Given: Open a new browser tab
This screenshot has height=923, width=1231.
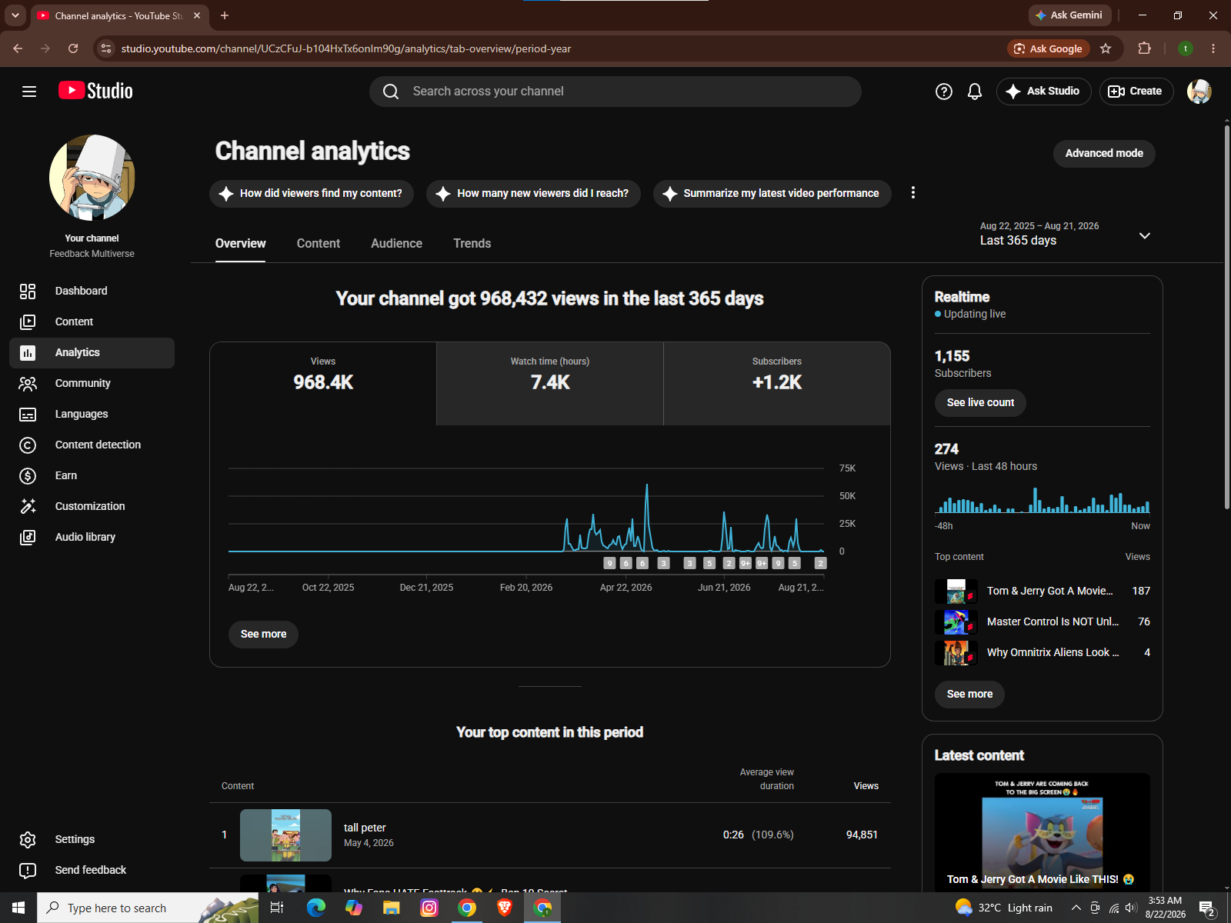Looking at the screenshot, I should point(225,15).
